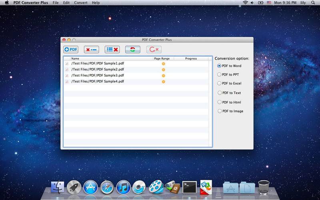Image resolution: width=320 pixels, height=200 pixels.
Task: Select PDF to Html conversion option
Action: point(229,102)
